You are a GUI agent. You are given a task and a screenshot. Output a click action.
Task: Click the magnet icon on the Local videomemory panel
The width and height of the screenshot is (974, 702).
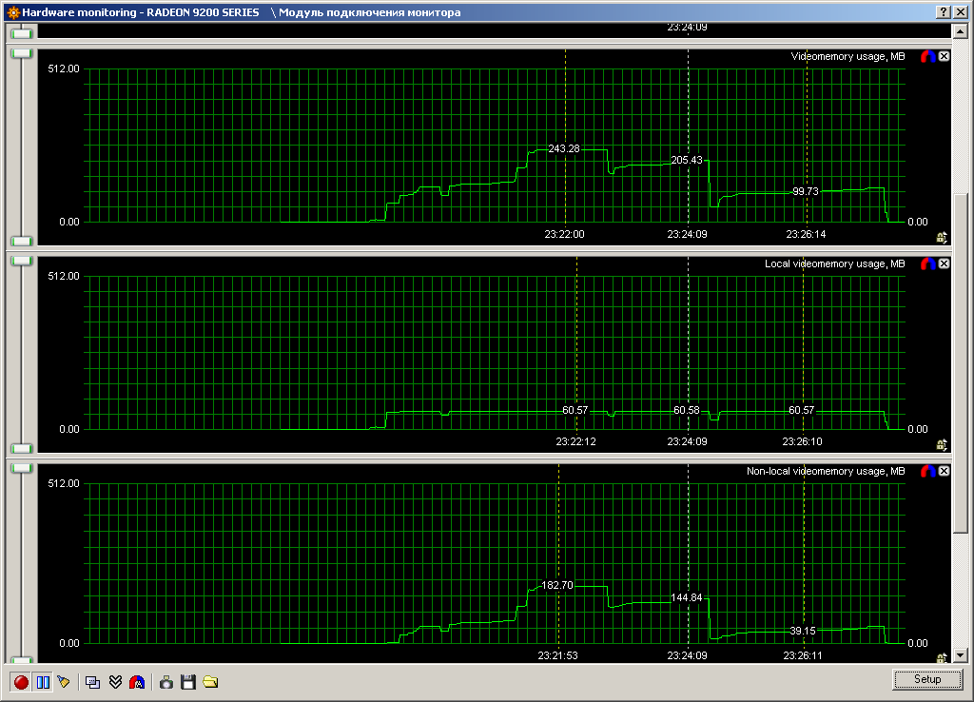929,263
